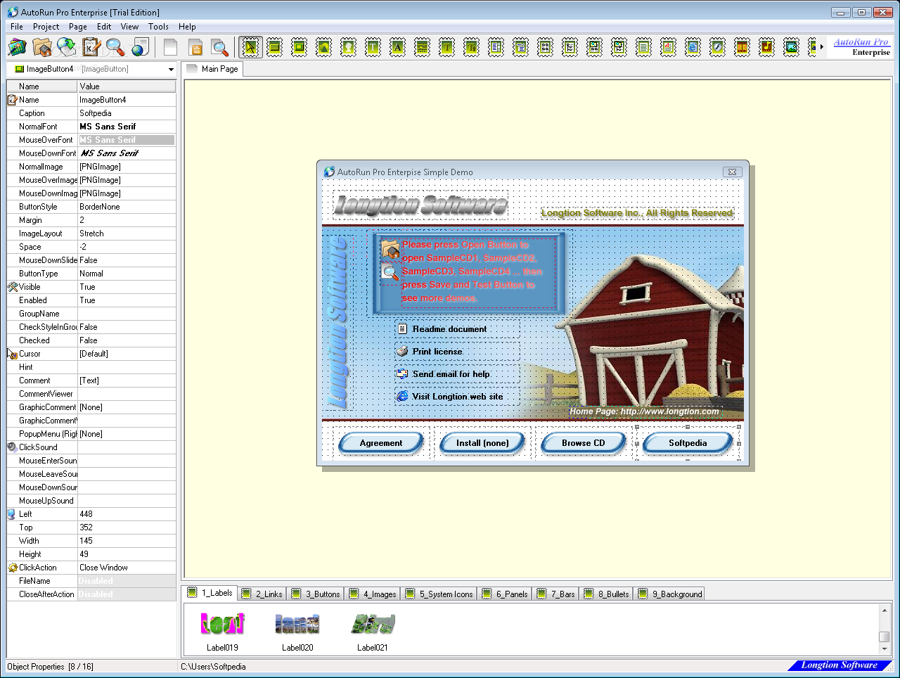Click the page with magnifier preview icon
900x678 pixels.
click(x=220, y=47)
